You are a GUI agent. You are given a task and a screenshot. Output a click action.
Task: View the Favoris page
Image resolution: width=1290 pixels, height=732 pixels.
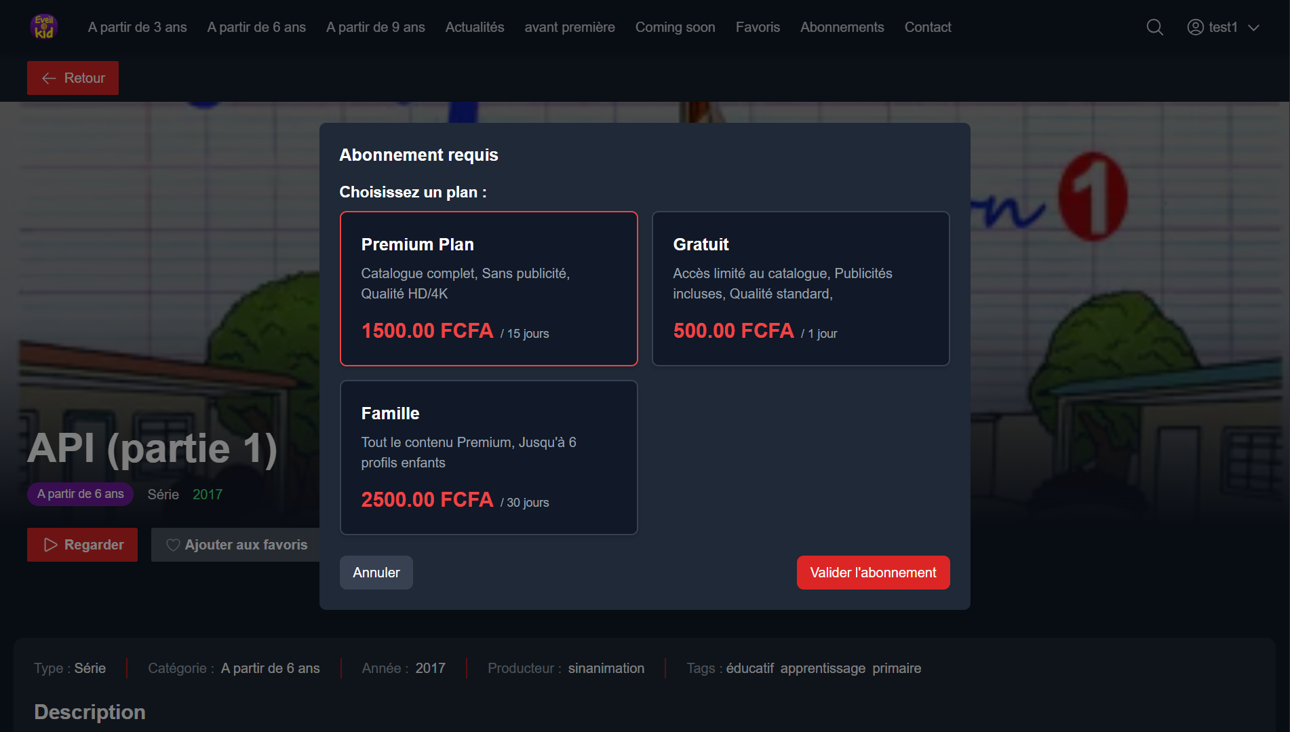click(x=758, y=27)
